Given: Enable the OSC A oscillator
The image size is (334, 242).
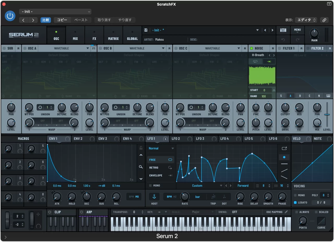Looking at the screenshot, I should [25, 48].
